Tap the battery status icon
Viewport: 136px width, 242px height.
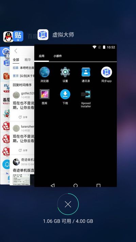tap(104, 47)
